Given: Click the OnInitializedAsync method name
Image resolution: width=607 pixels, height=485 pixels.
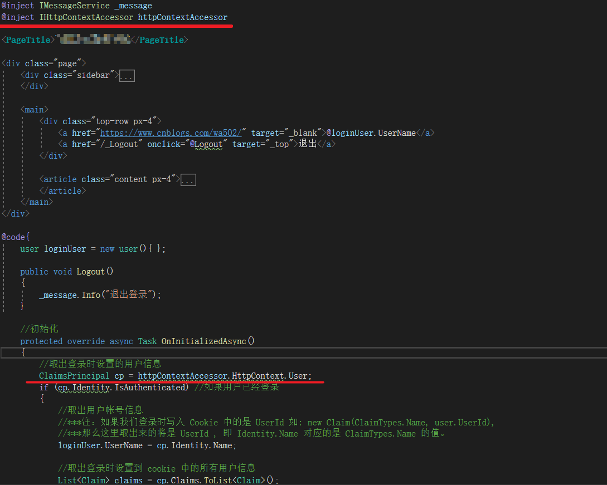Looking at the screenshot, I should pos(203,341).
